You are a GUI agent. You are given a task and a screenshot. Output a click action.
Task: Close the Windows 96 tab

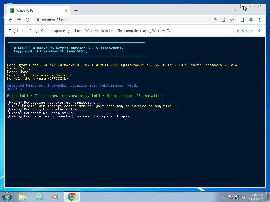click(x=66, y=11)
